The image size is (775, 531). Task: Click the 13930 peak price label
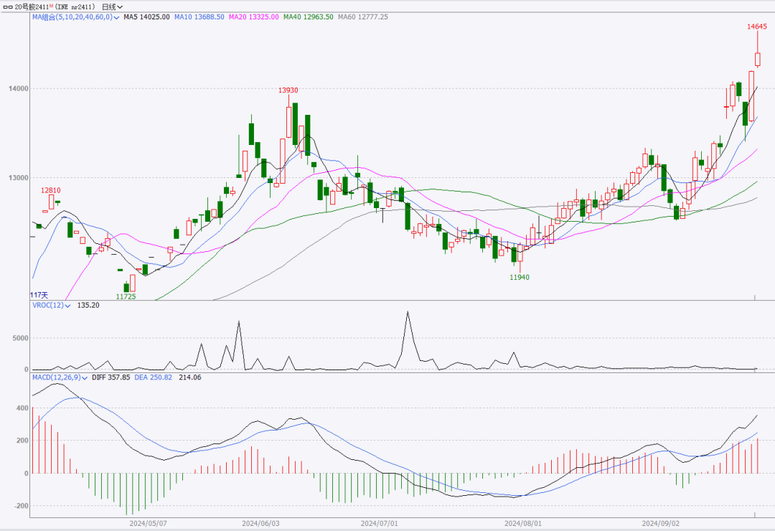click(288, 90)
